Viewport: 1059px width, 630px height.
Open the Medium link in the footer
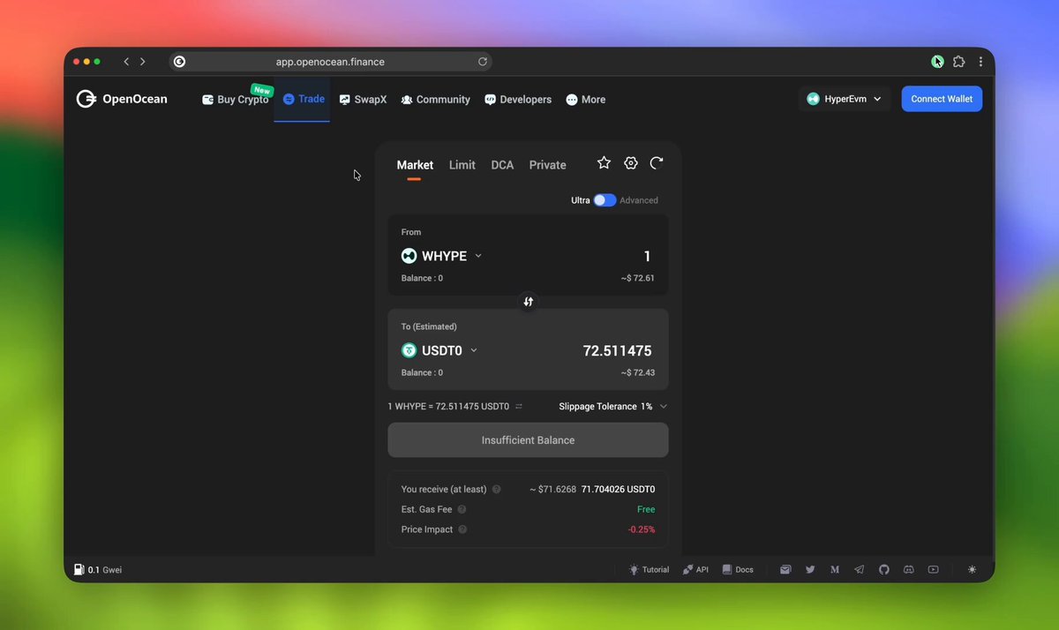(835, 570)
